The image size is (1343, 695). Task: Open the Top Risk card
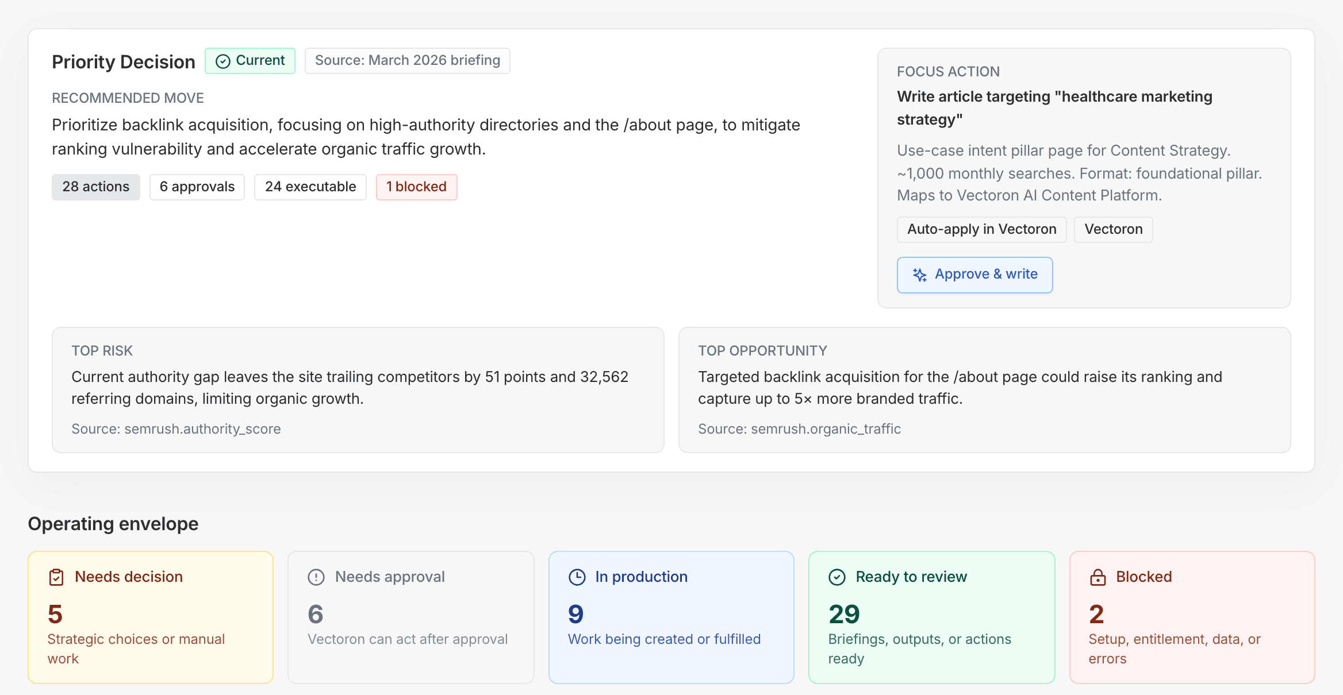click(358, 390)
